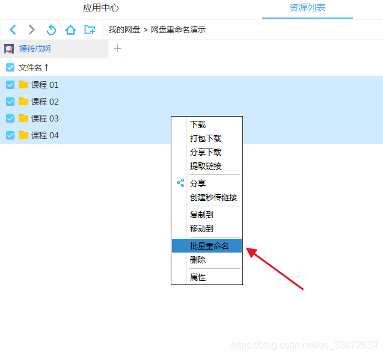
Task: Go forward with the right arrow icon
Action: point(31,30)
